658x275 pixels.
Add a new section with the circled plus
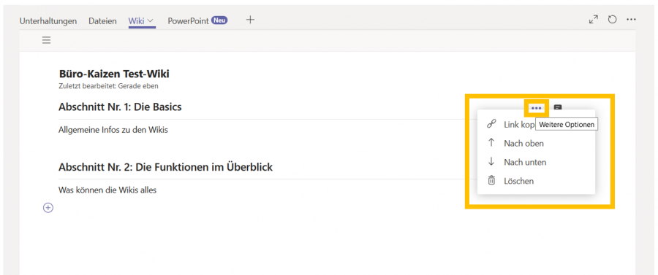48,208
